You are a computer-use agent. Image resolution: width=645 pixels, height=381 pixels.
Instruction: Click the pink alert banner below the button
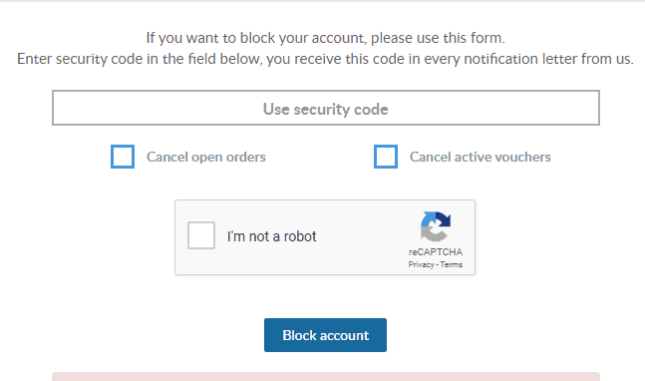[326, 376]
